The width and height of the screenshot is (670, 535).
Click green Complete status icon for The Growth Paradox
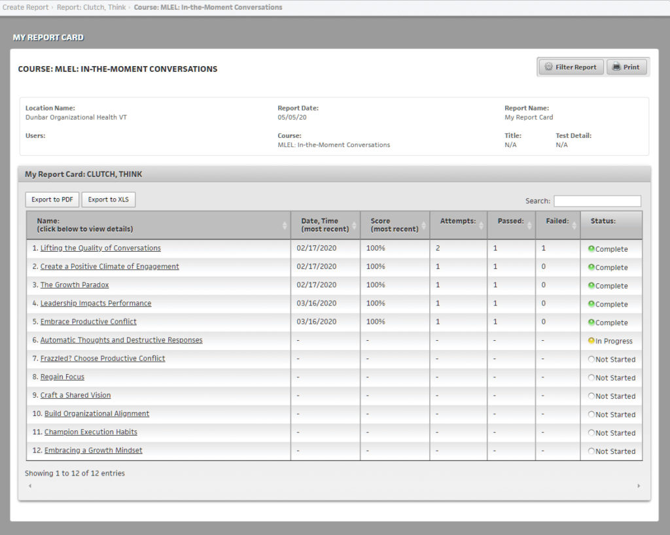click(x=591, y=285)
